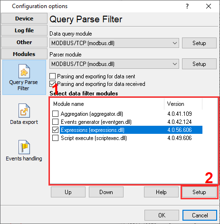The height and width of the screenshot is (224, 220).
Task: Switch to the Log file tab
Action: coord(24,30)
